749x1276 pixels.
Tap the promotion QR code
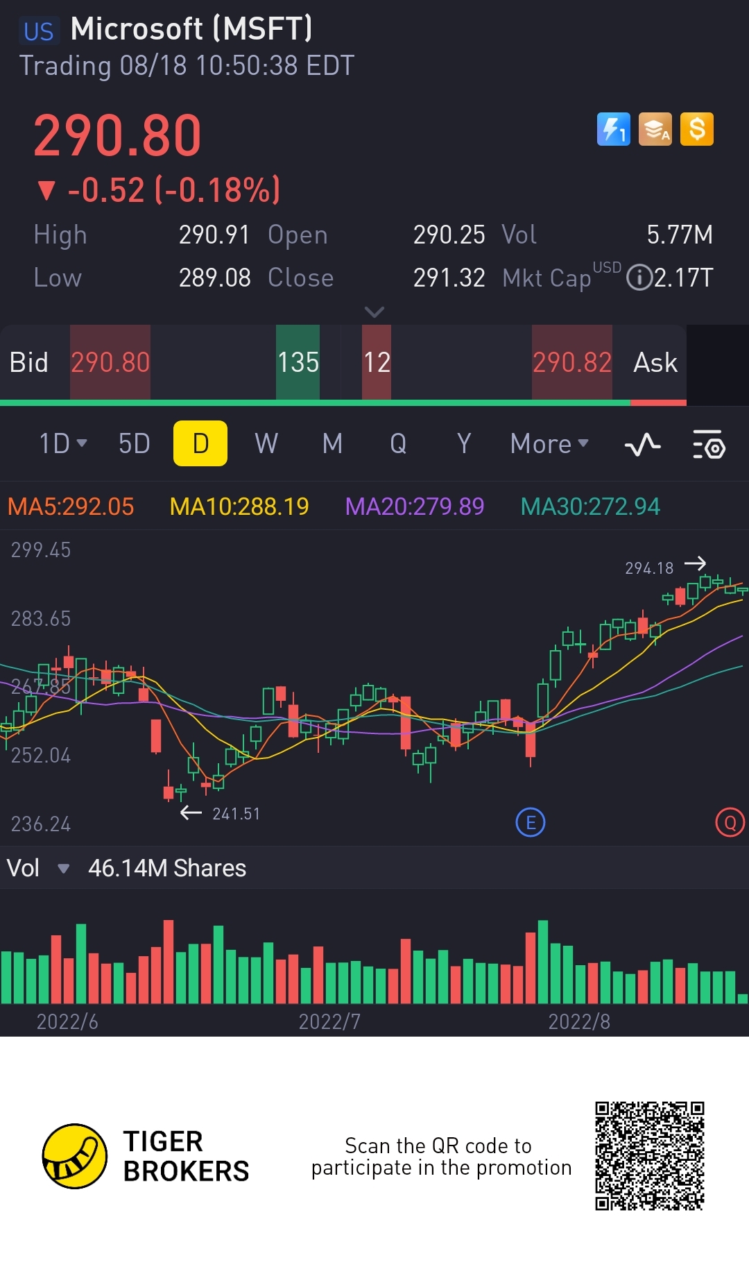[x=650, y=1156]
